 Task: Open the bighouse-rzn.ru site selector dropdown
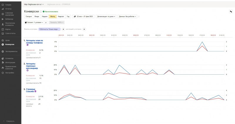pos(34,4)
